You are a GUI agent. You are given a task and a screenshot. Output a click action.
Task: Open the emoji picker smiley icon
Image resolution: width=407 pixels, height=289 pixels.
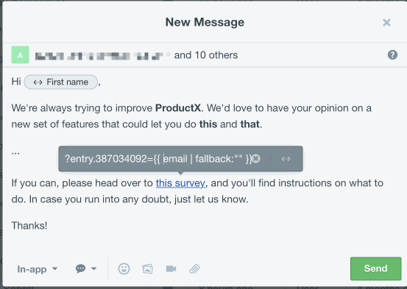tap(124, 268)
